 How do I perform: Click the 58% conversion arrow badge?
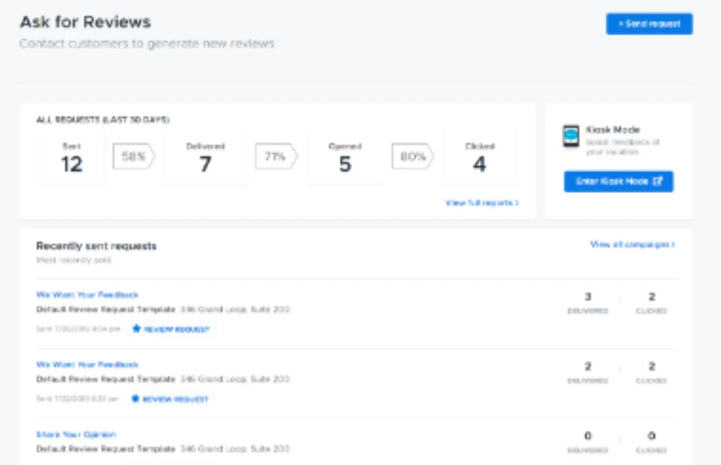coord(134,157)
